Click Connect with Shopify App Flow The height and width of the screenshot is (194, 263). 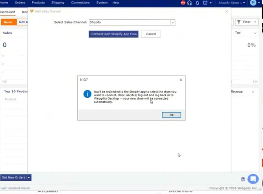pyautogui.click(x=113, y=34)
